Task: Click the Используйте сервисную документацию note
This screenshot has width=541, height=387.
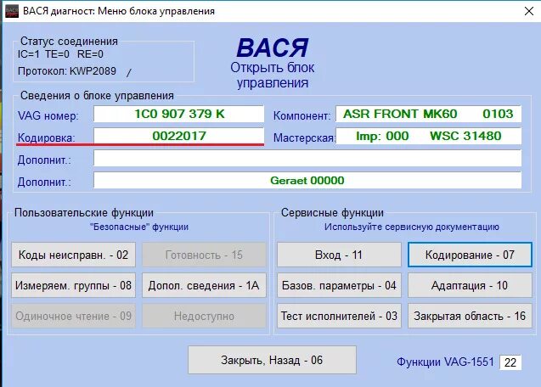Action: pos(412,227)
